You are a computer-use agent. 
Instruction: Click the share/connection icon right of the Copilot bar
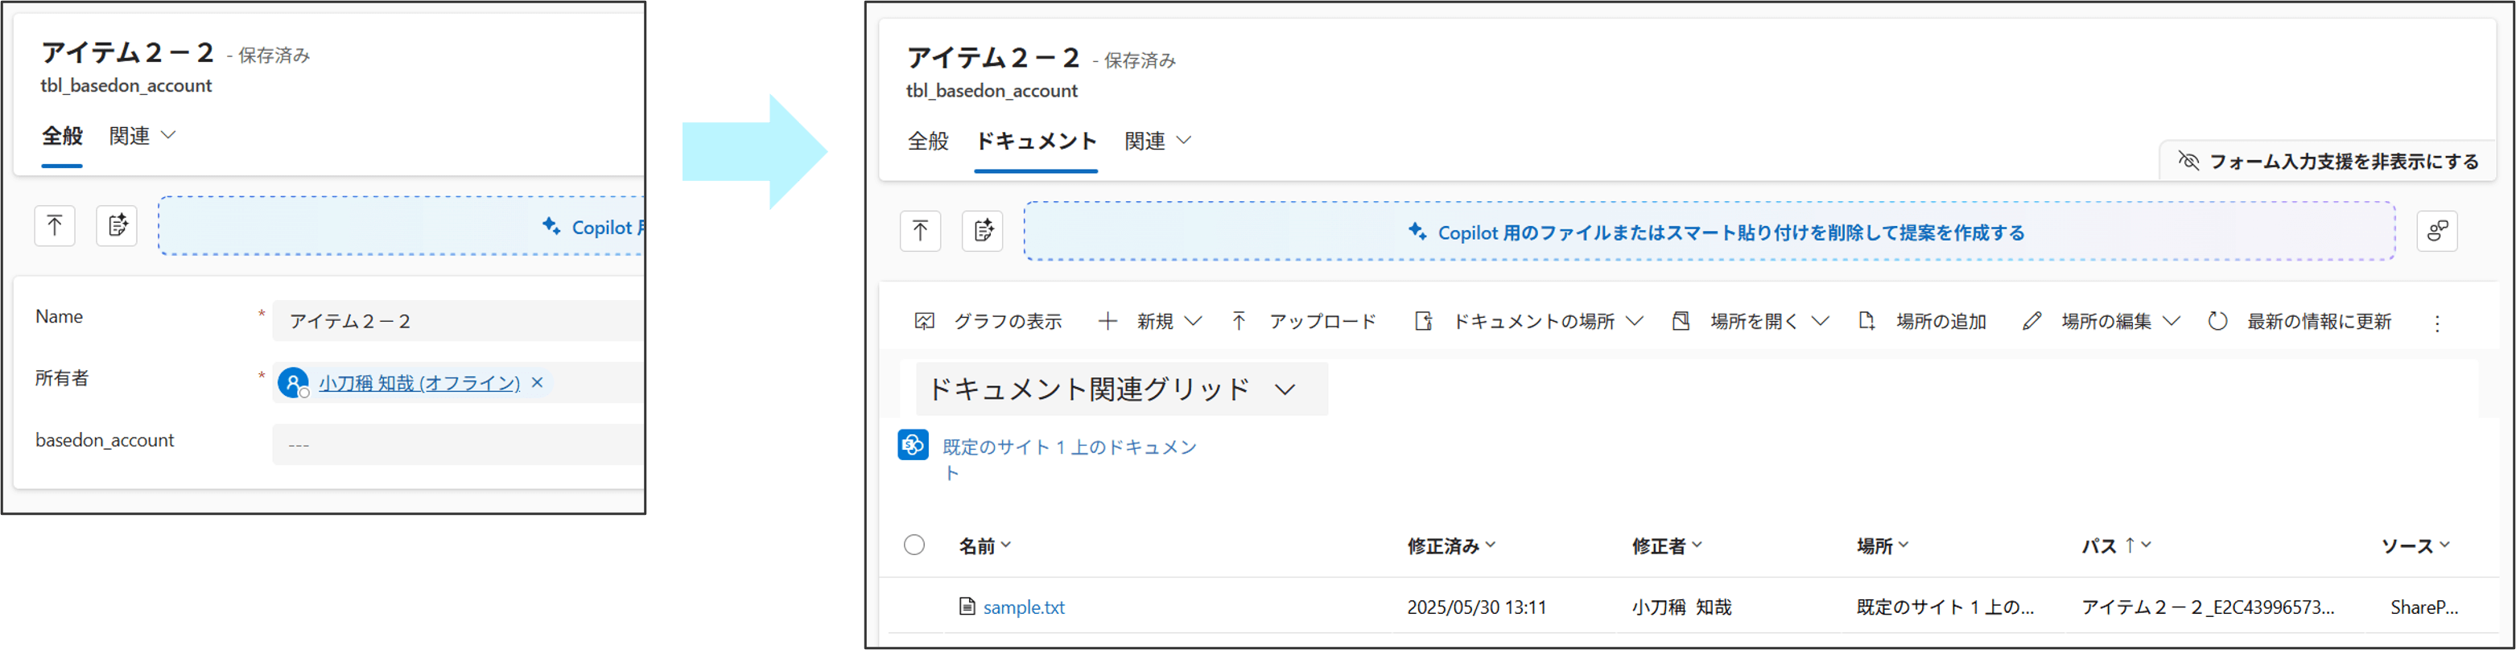[2437, 232]
